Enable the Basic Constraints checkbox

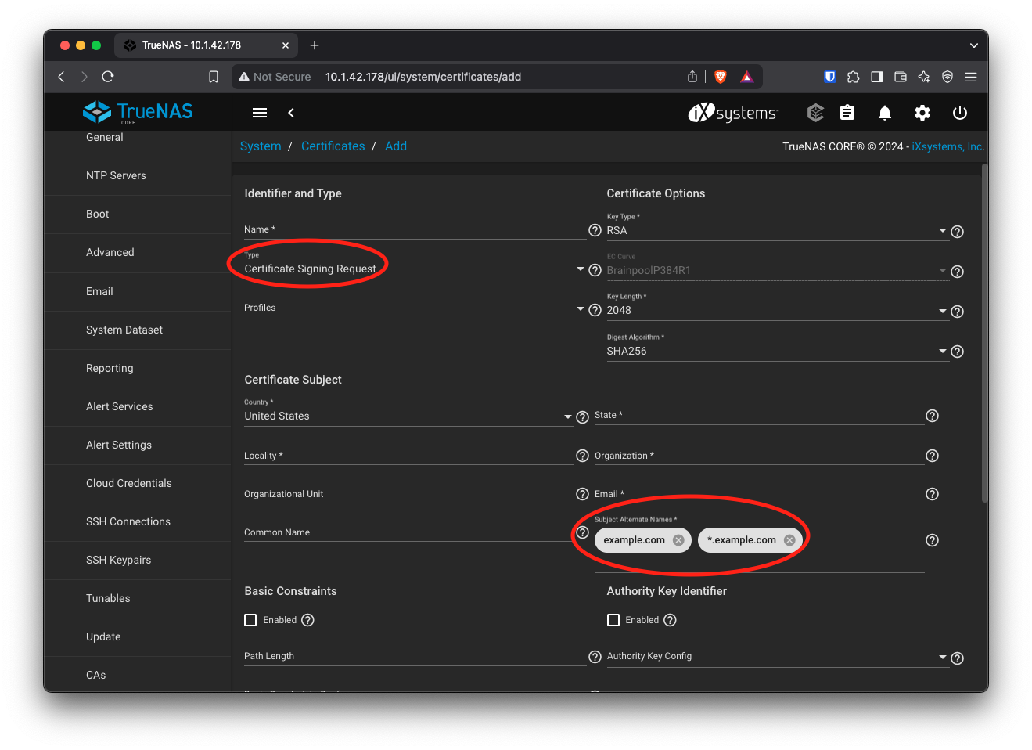[x=250, y=620]
